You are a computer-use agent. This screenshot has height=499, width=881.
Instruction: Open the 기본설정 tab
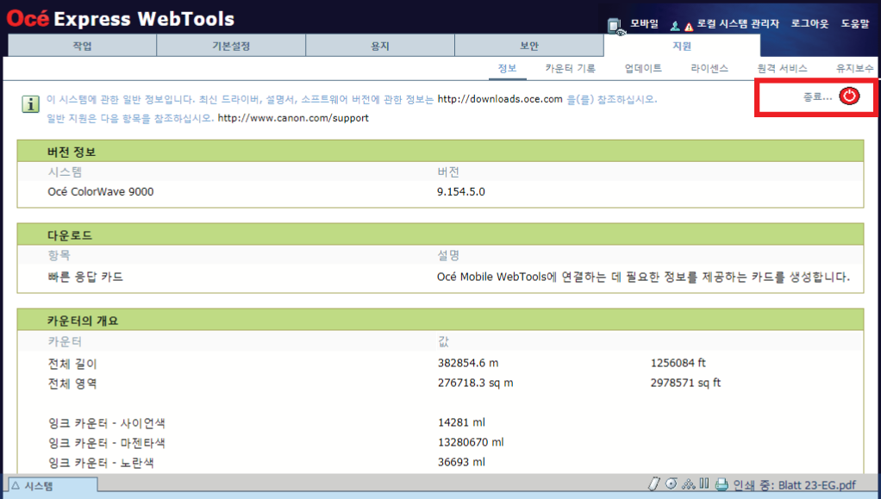point(231,46)
